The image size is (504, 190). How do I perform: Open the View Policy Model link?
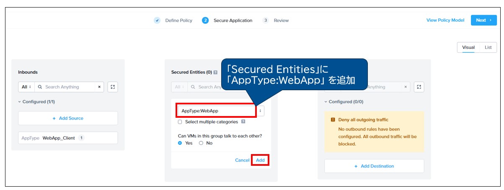[445, 20]
